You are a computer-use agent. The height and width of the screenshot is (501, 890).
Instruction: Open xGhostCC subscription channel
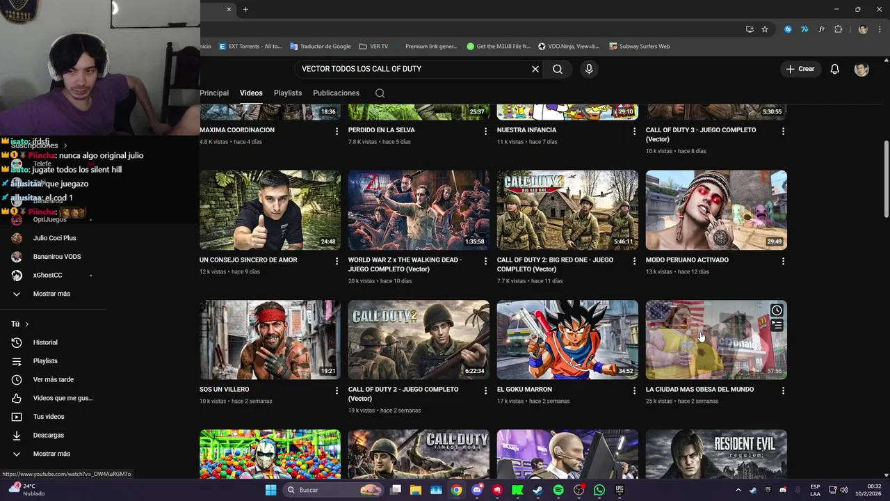coord(47,276)
